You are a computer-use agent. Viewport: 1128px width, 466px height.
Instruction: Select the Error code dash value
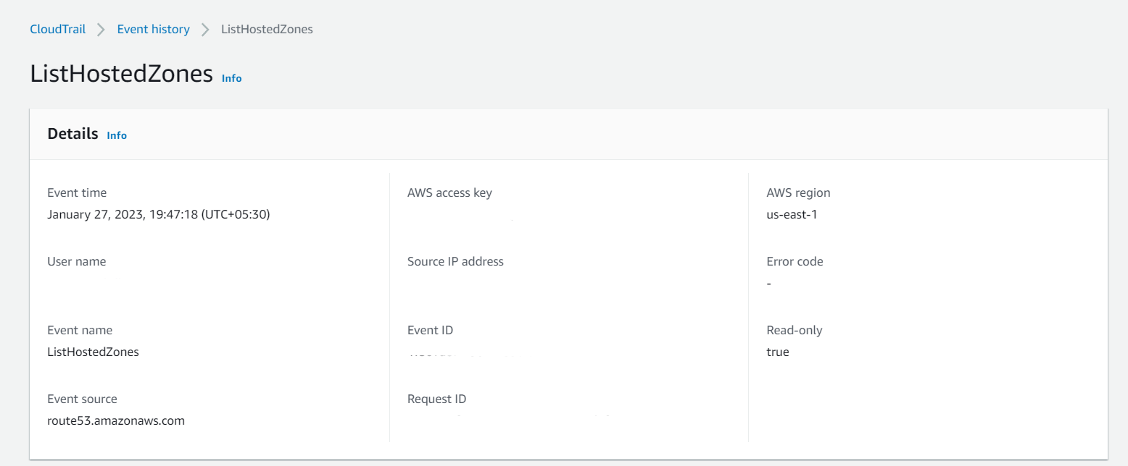(x=769, y=283)
